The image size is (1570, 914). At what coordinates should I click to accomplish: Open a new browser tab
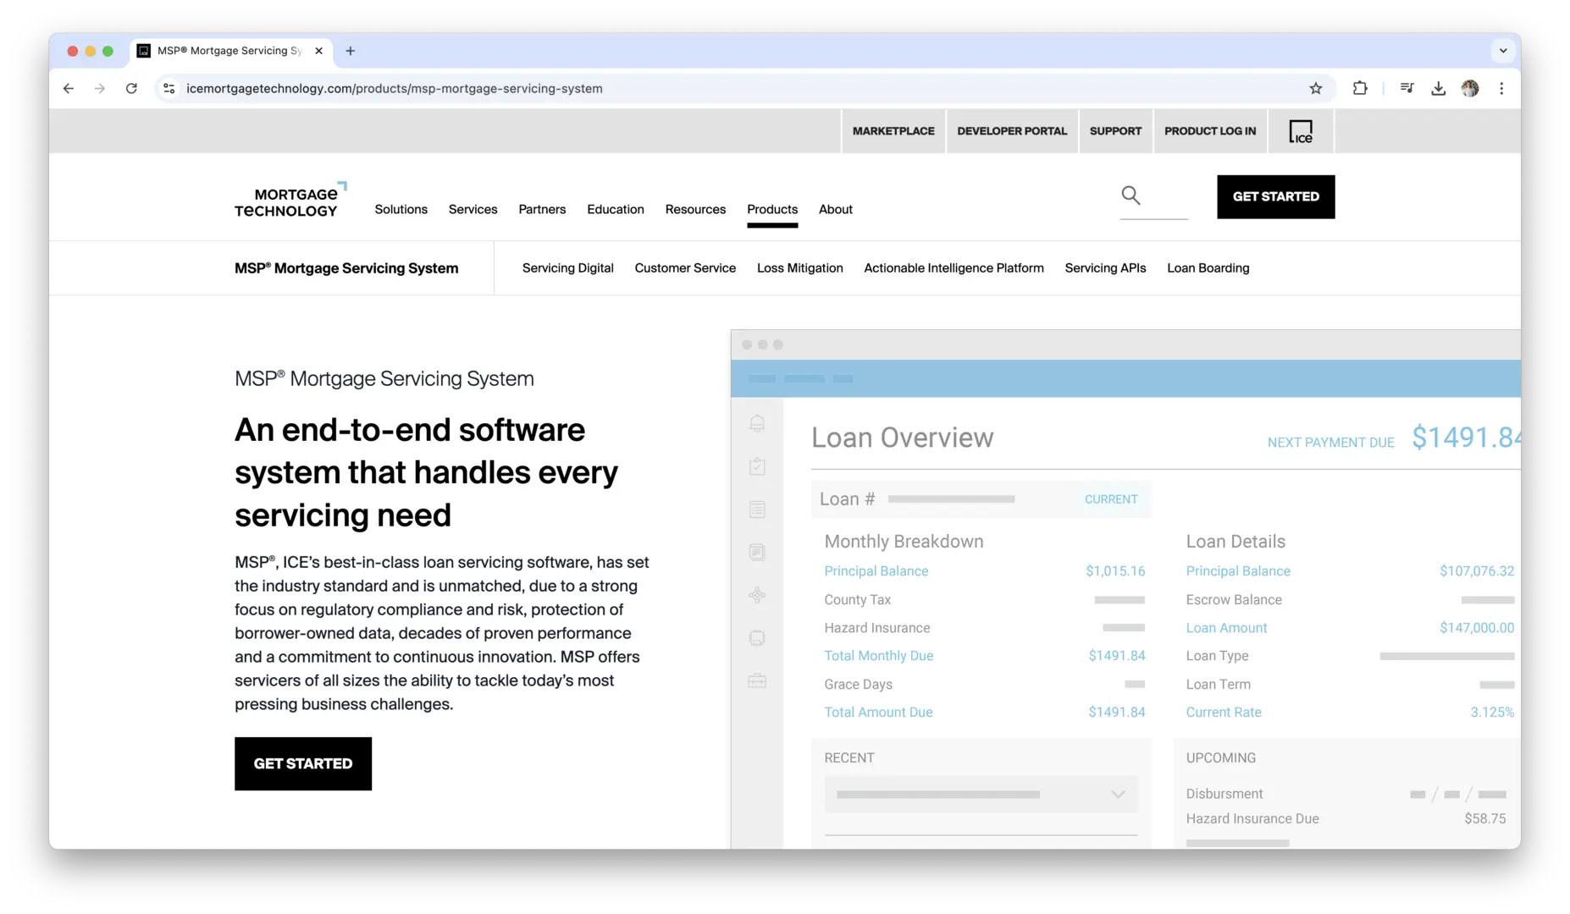coord(351,51)
